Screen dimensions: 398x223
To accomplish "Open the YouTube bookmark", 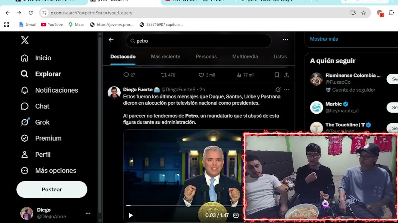I will point(52,24).
